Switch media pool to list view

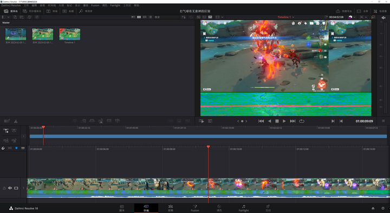point(150,17)
